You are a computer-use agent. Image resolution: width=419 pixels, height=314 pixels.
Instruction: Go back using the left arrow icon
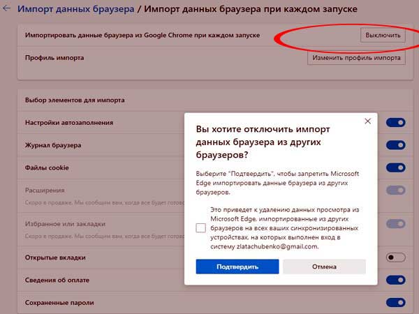[6, 8]
